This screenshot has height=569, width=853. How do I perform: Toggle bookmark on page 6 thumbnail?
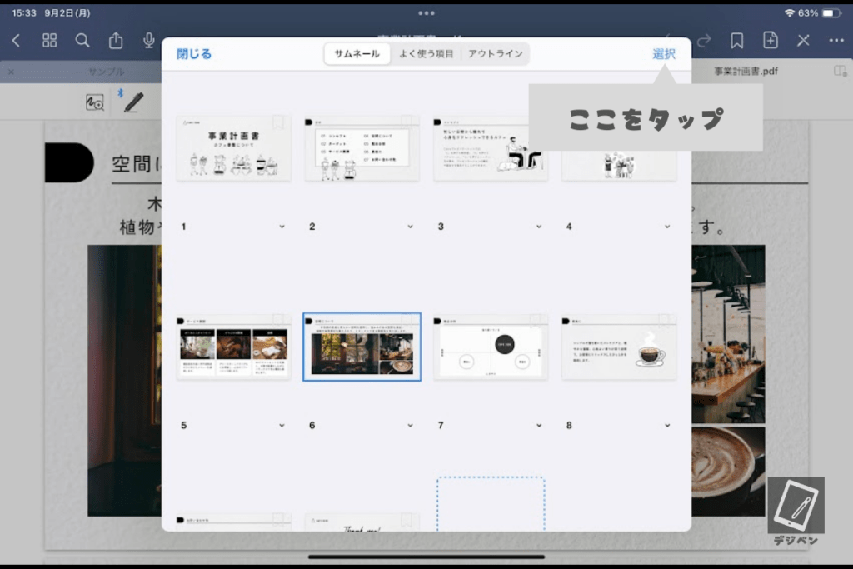point(407,321)
